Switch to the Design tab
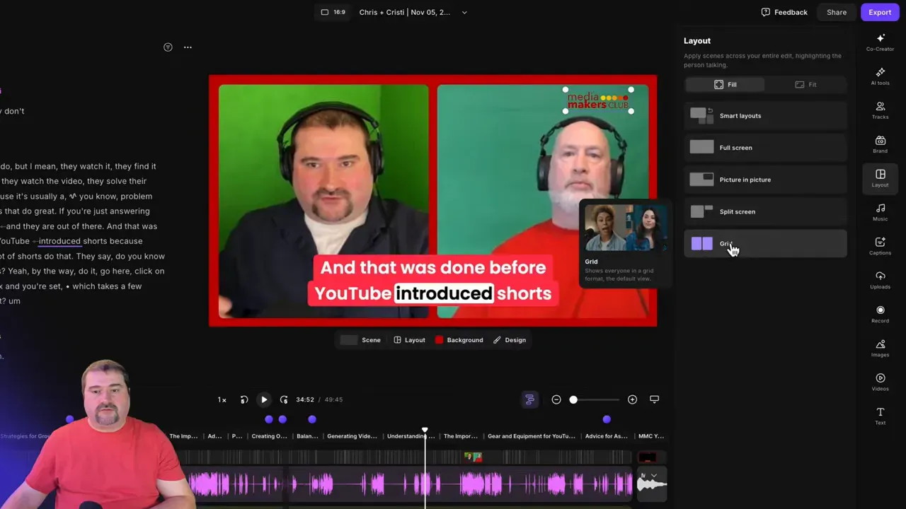This screenshot has height=509, width=906. pyautogui.click(x=510, y=340)
